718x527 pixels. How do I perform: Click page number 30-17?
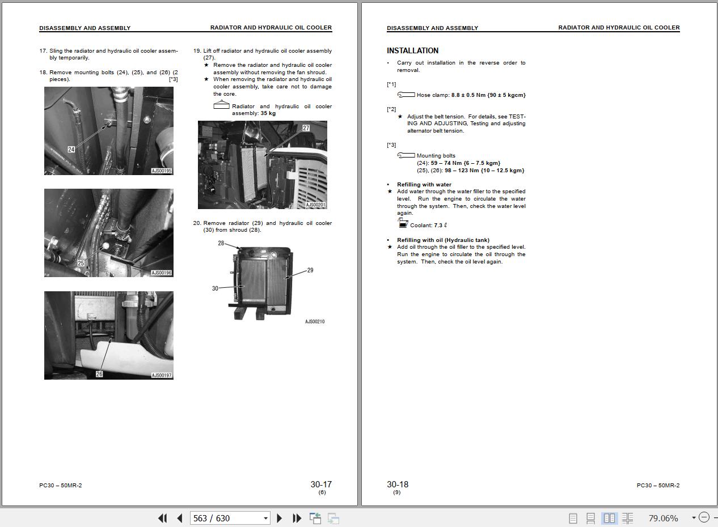(321, 484)
